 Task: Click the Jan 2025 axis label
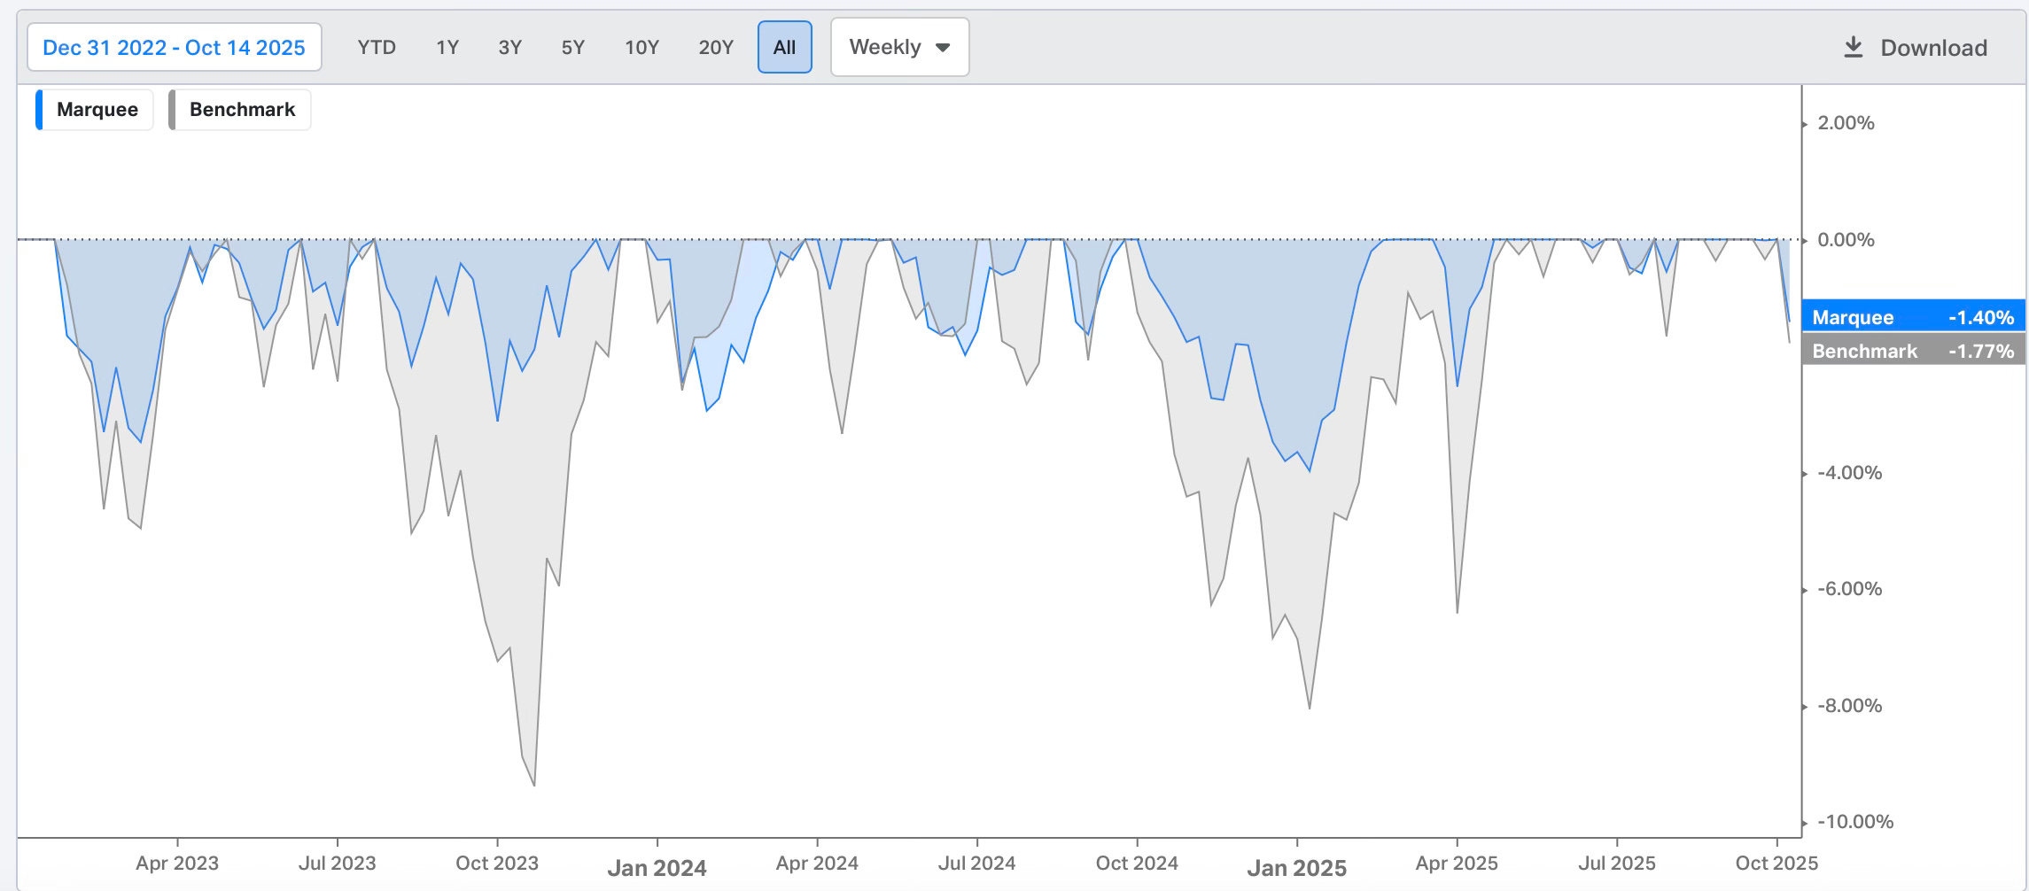1297,868
